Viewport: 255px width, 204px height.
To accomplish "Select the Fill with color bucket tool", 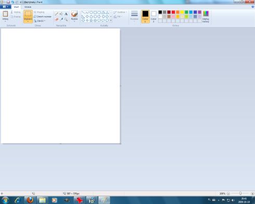I will (x=61, y=14).
